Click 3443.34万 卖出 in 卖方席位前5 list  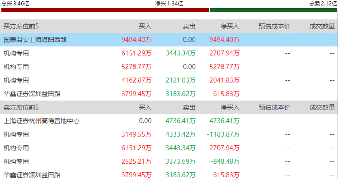(180, 148)
